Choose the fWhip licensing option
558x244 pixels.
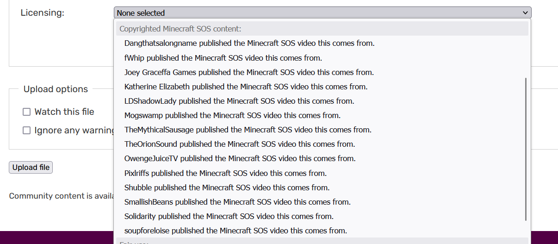223,58
